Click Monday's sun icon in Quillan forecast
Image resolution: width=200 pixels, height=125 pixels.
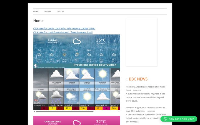pos(64,55)
